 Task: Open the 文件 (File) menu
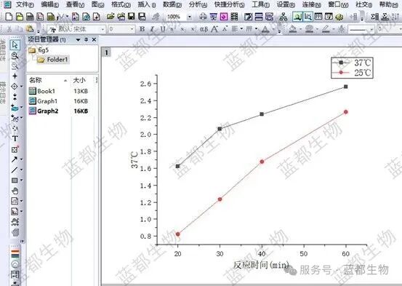point(25,4)
